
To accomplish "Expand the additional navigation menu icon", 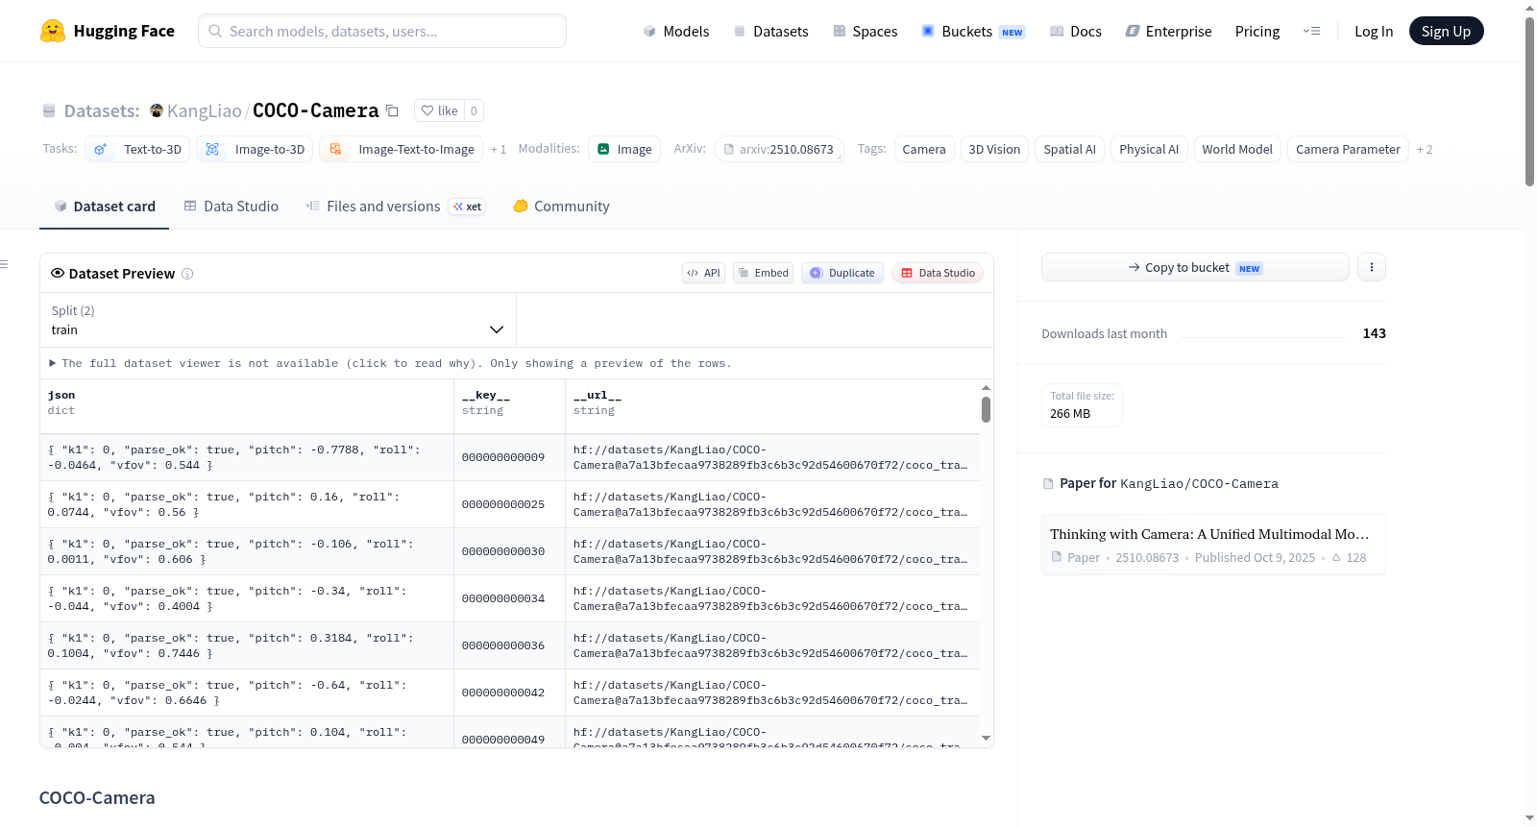I will click(1311, 31).
